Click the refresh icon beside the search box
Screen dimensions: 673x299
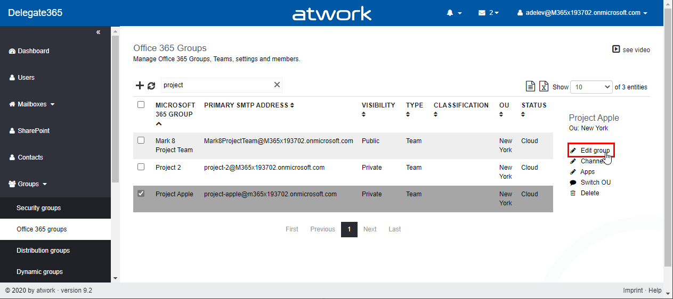pyautogui.click(x=151, y=86)
